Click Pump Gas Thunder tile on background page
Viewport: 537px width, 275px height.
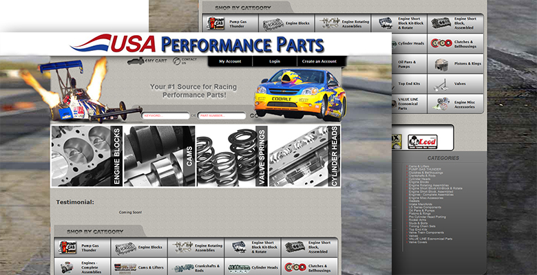231,23
